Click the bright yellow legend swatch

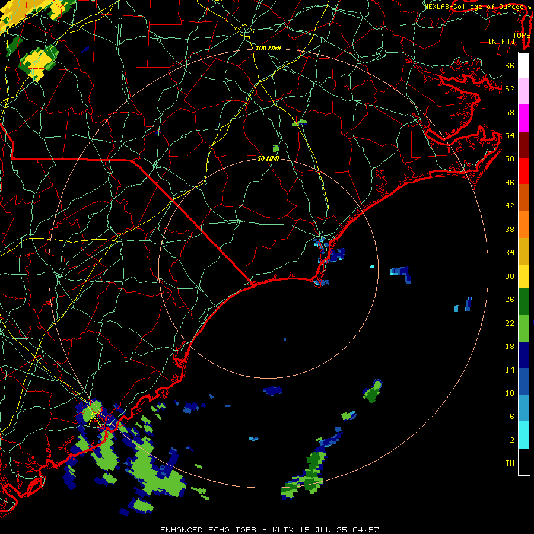[524, 276]
